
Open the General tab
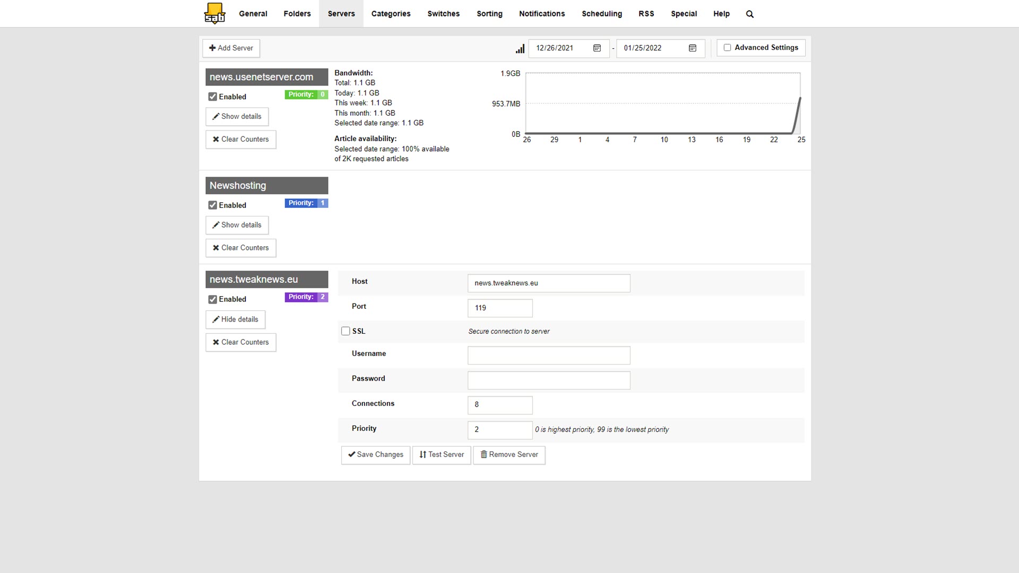(x=253, y=14)
